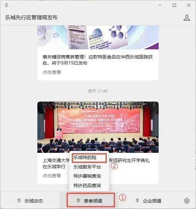196x209 pixels.
Task: Minimize the WeChat window
Action: click(160, 5)
